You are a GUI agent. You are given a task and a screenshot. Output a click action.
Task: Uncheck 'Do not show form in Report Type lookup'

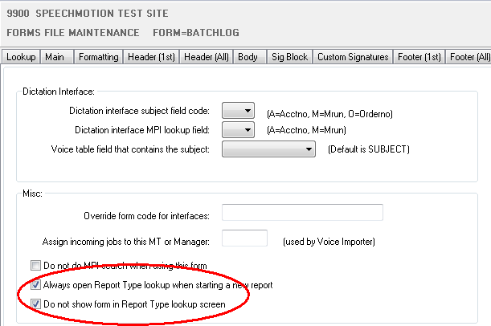(x=35, y=304)
